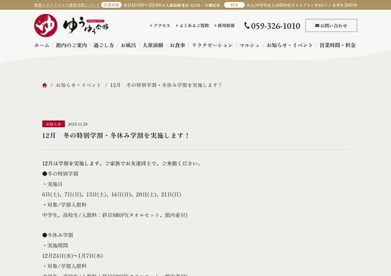Open リラクゼーション menu item
391x276 pixels.
(x=212, y=45)
